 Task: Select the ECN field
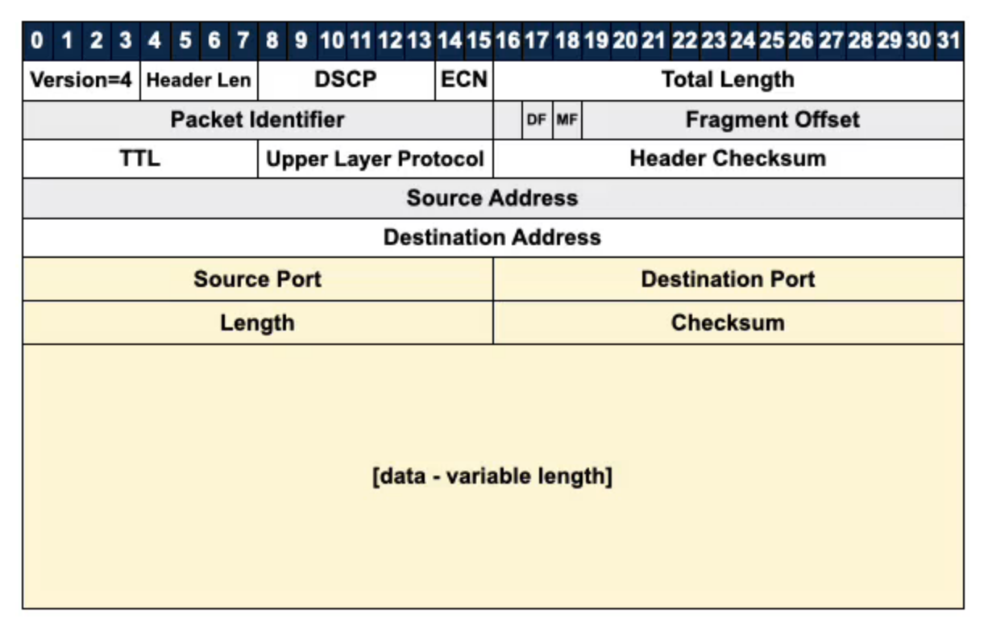(x=464, y=81)
